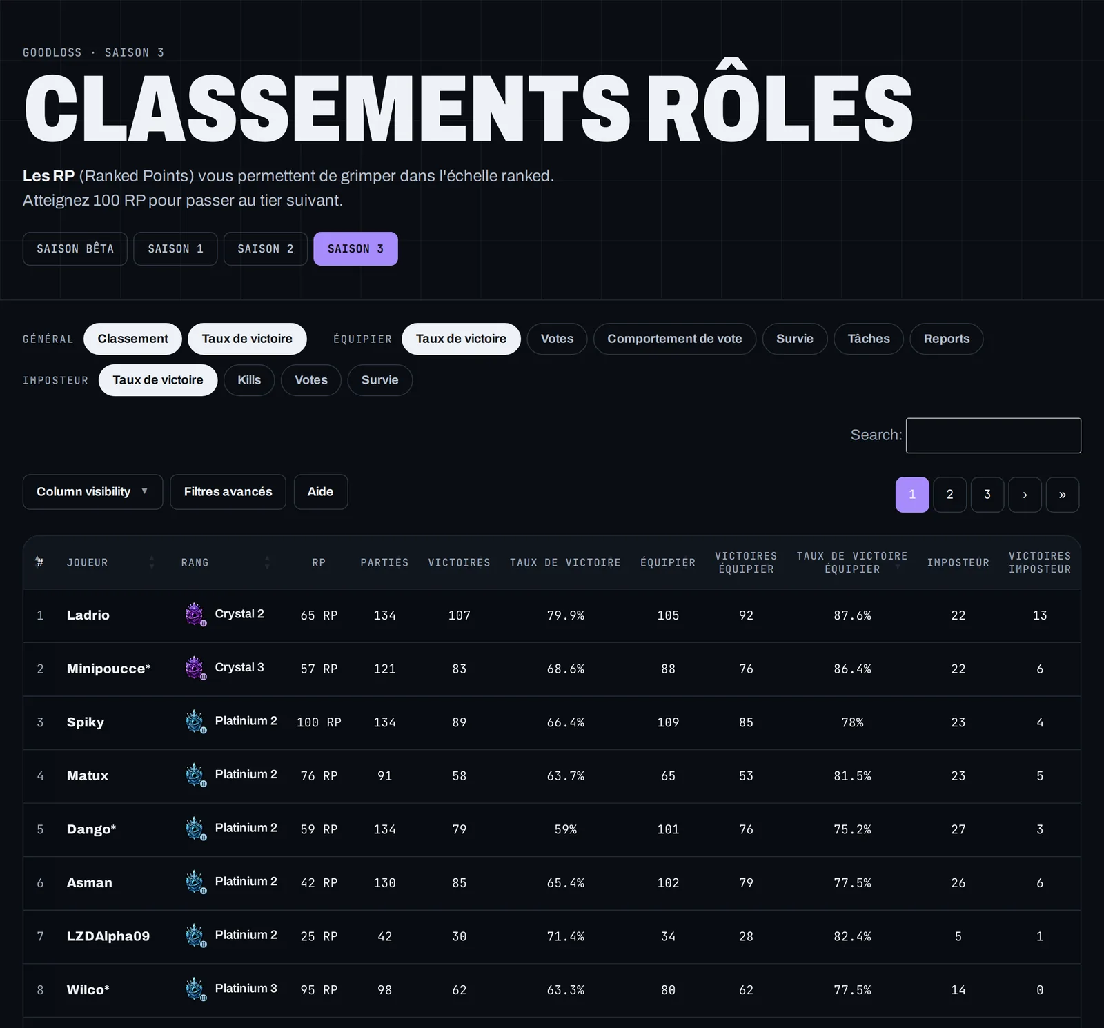Viewport: 1104px width, 1028px height.
Task: Click player name LZDAlpha09
Action: coord(108,936)
